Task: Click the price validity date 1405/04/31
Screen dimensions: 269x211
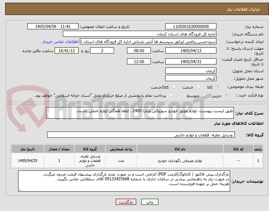Action: pyautogui.click(x=190, y=61)
